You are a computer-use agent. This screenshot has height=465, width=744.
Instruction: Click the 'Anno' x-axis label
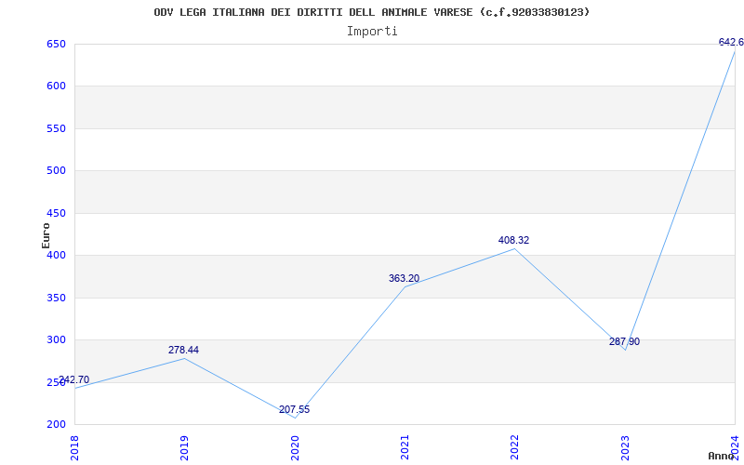tap(722, 456)
